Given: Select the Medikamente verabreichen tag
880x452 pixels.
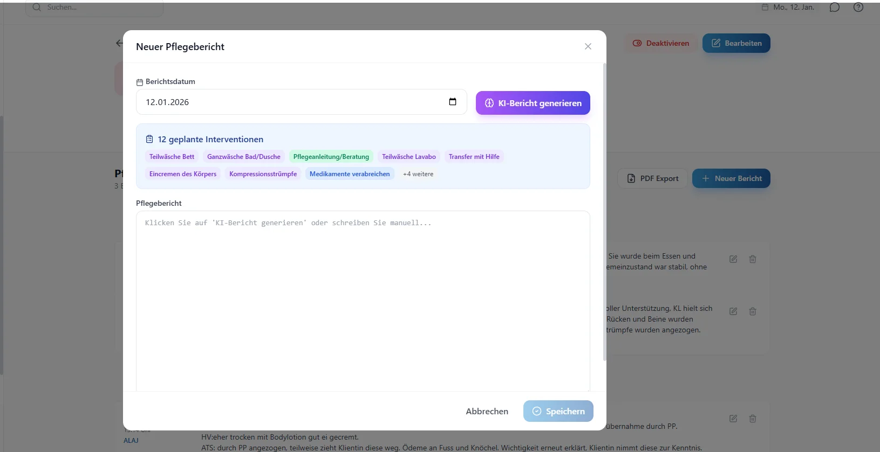Looking at the screenshot, I should pos(350,174).
